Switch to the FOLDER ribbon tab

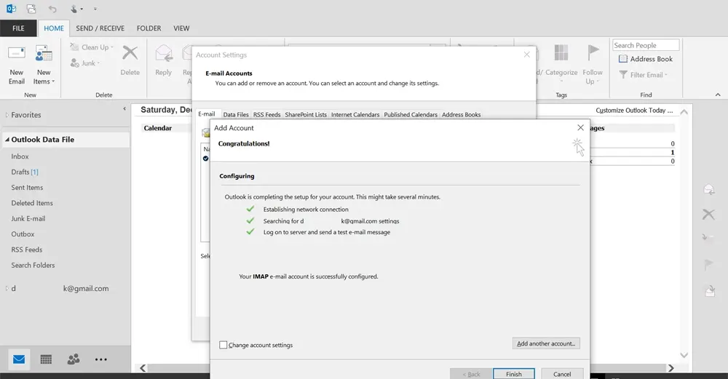pos(149,28)
